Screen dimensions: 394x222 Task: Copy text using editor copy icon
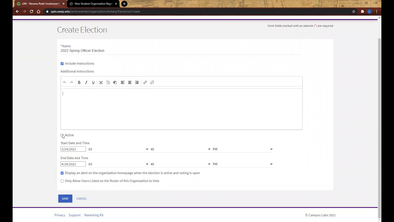(108, 82)
